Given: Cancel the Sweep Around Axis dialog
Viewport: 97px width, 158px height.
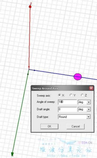Looking at the screenshot, I should (x=76, y=126).
